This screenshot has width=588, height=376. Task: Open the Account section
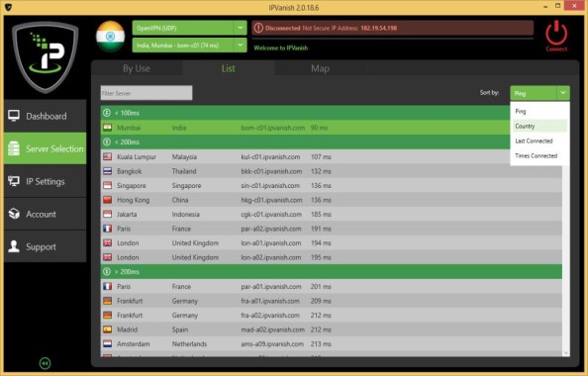coord(45,214)
